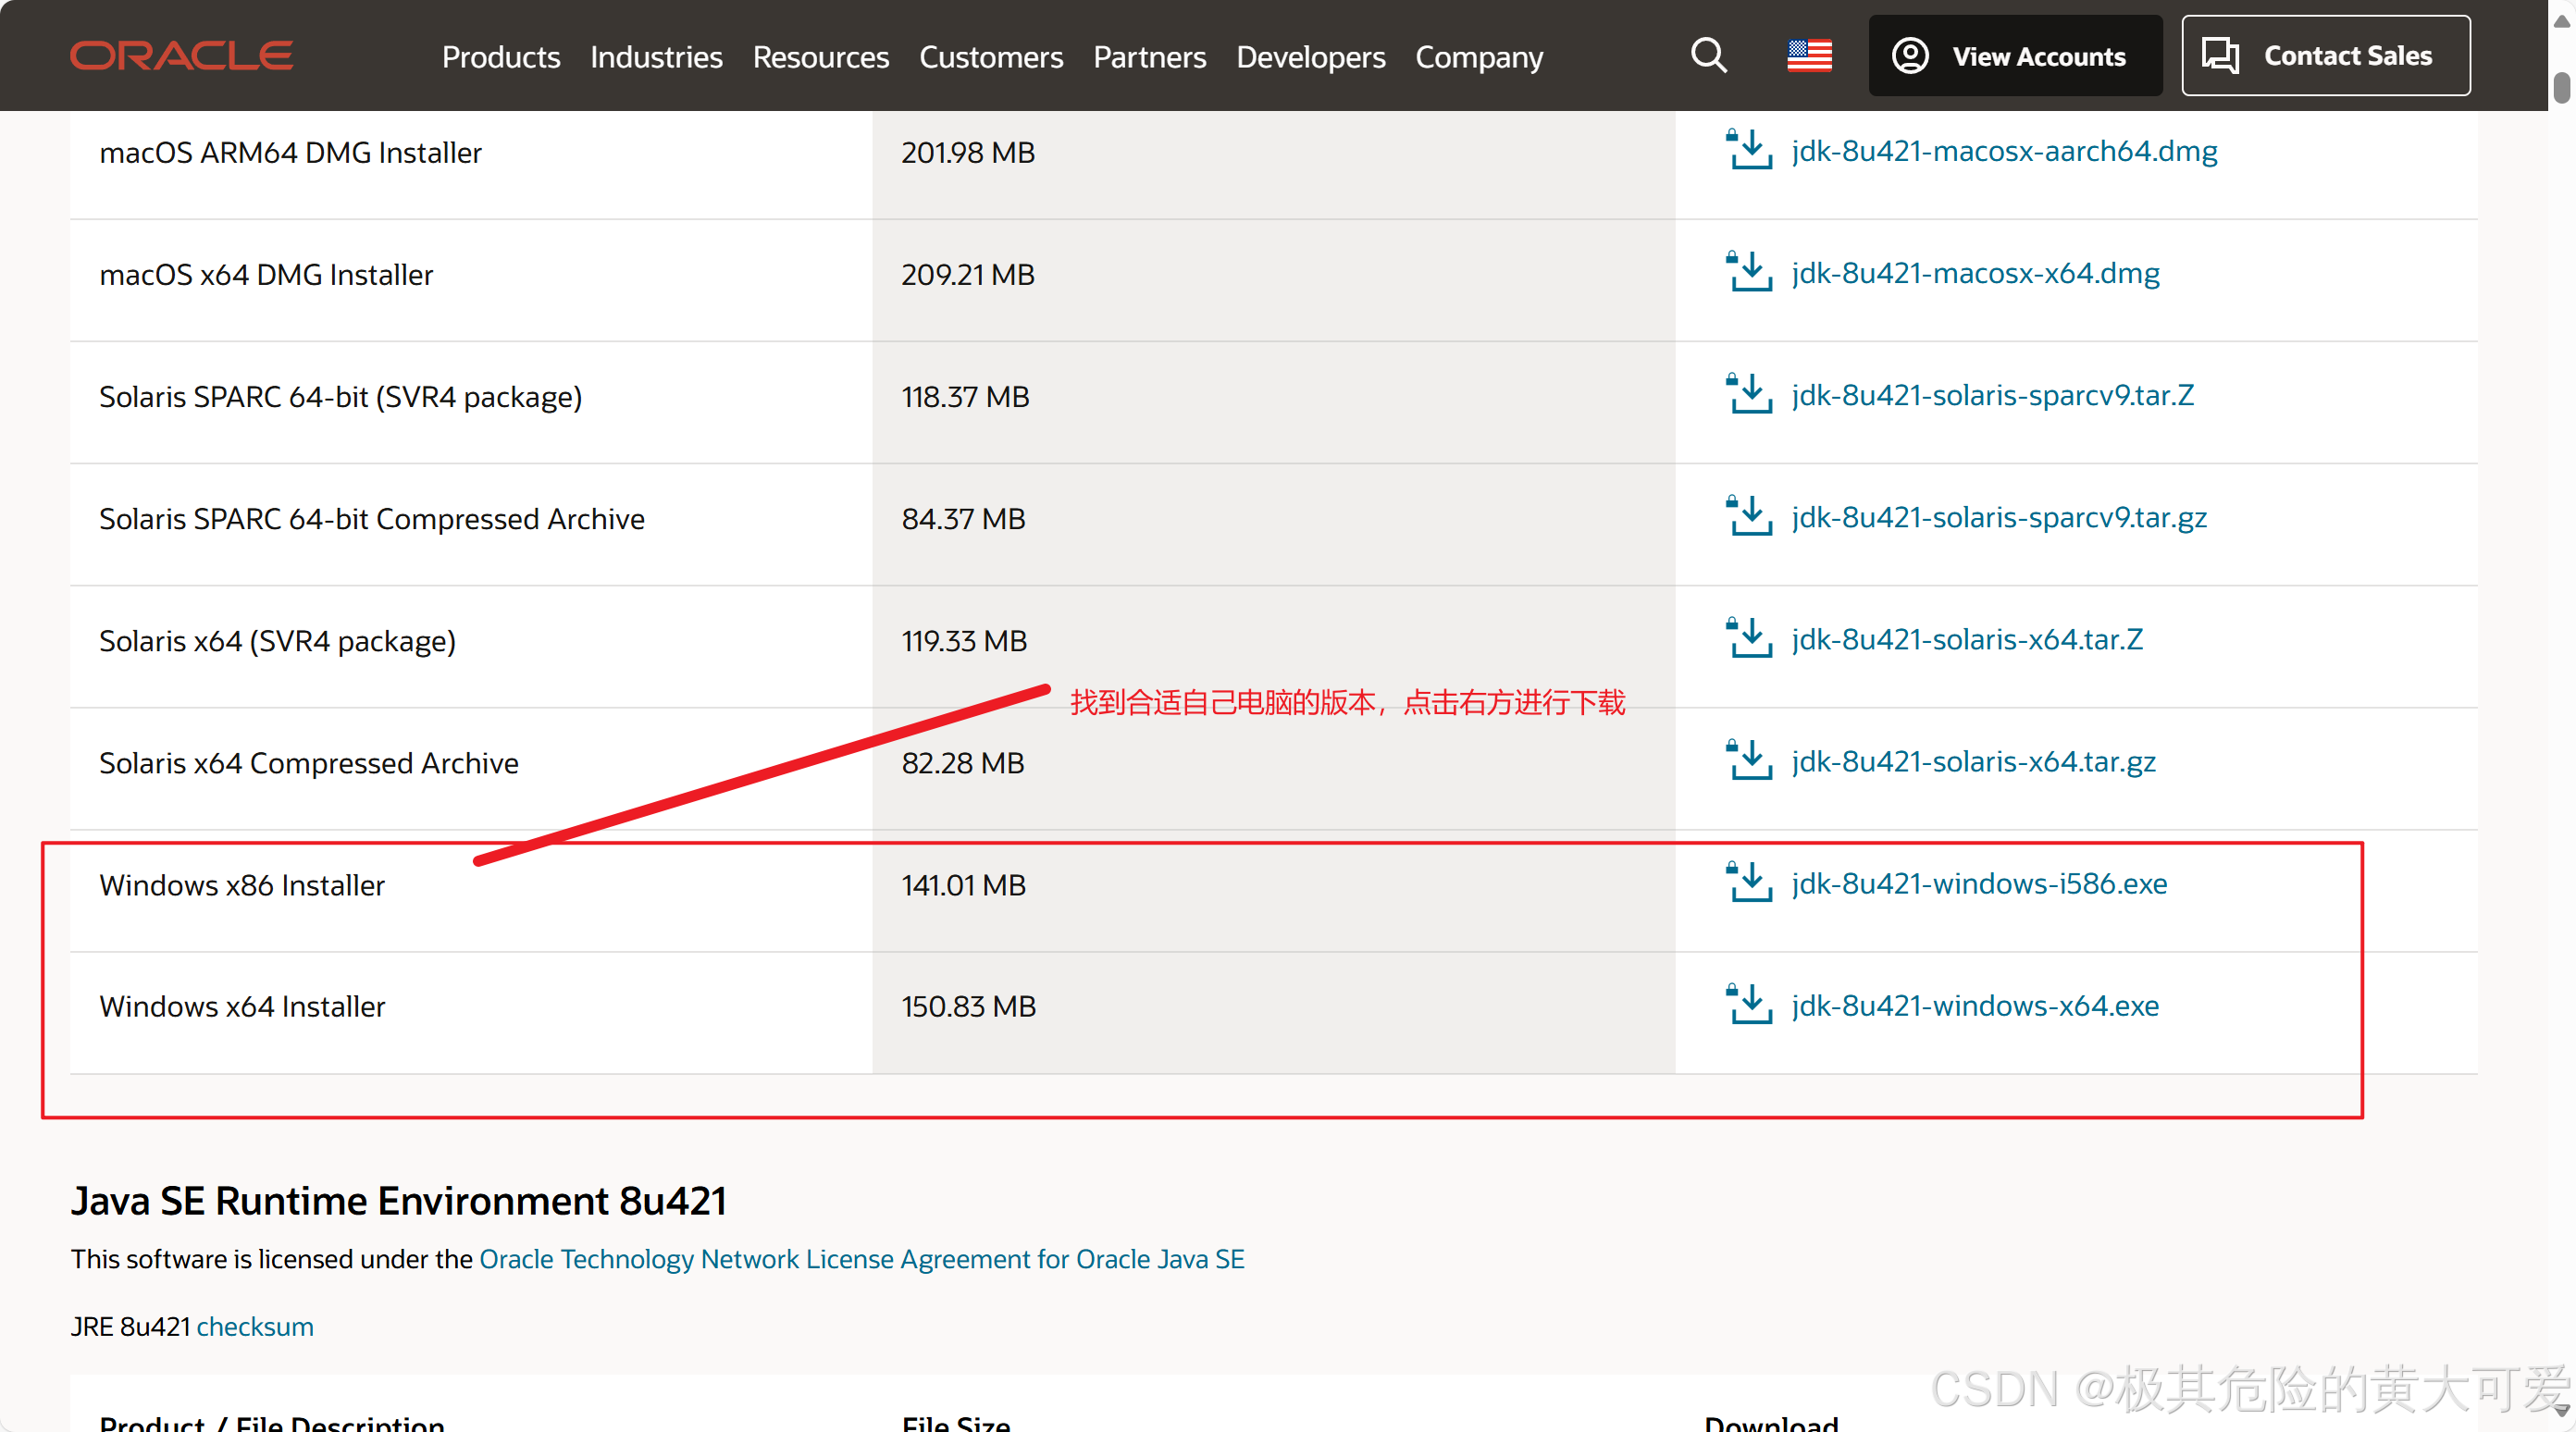The image size is (2576, 1432).
Task: Open the search magnifier icon
Action: click(x=1708, y=56)
